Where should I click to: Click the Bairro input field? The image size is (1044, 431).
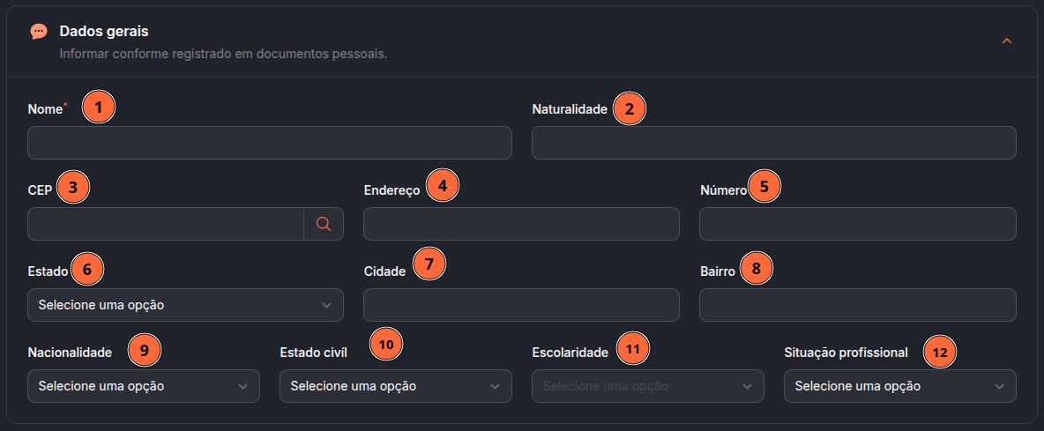(x=858, y=305)
